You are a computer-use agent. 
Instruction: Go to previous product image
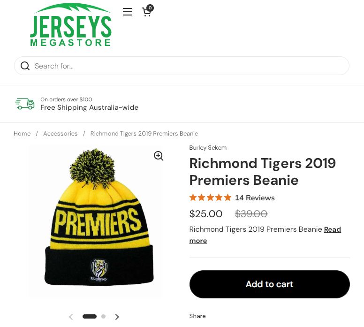[71, 317]
